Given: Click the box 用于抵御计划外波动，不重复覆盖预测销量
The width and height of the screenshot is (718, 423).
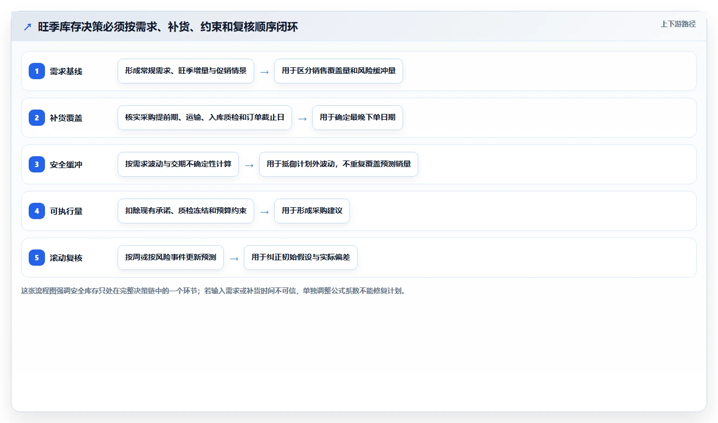Looking at the screenshot, I should 339,164.
